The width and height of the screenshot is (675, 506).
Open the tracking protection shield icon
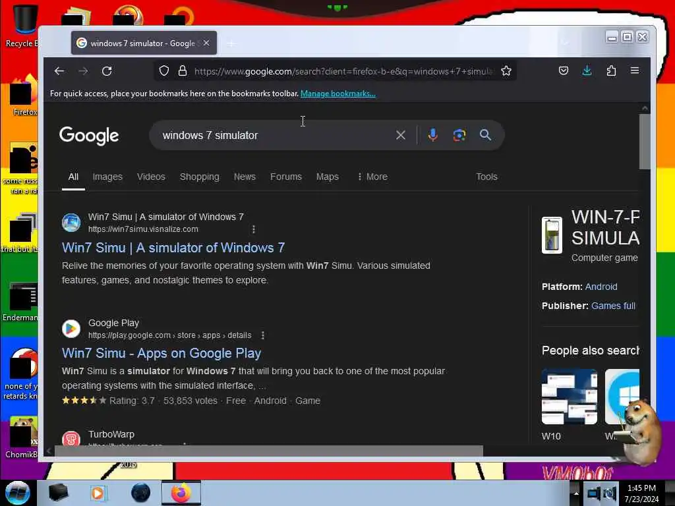[x=164, y=70]
